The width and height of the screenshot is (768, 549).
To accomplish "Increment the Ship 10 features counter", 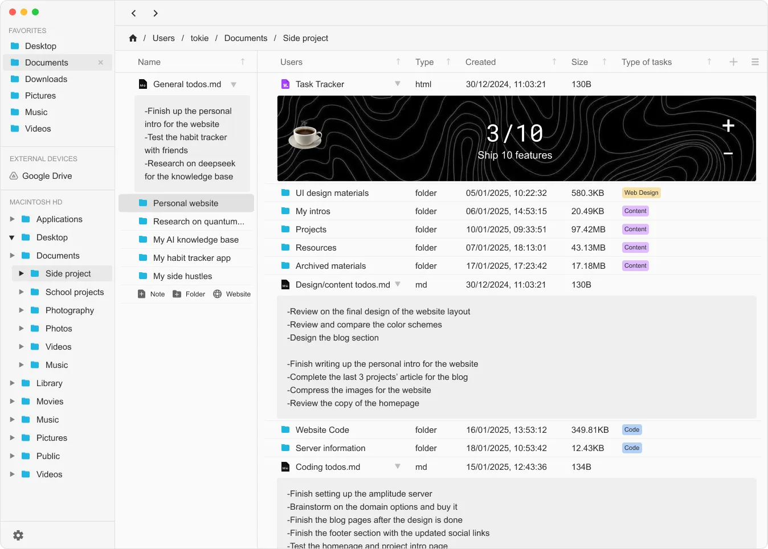I will (728, 126).
